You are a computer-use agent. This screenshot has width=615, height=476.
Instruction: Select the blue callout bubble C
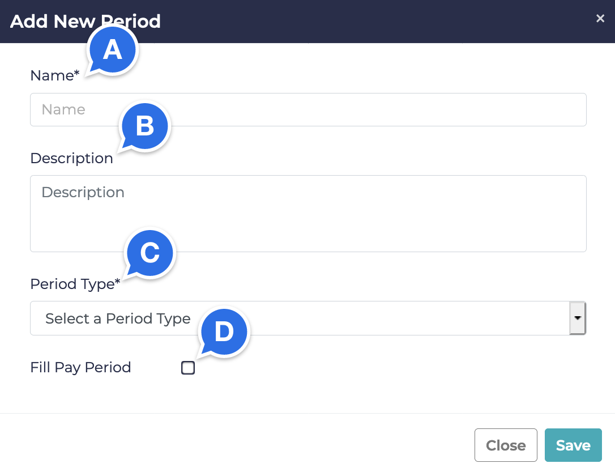coord(150,253)
